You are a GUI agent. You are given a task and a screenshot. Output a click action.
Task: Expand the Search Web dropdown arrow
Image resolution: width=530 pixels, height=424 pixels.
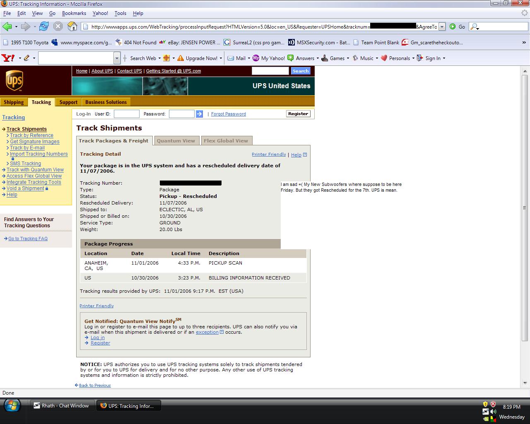click(159, 58)
